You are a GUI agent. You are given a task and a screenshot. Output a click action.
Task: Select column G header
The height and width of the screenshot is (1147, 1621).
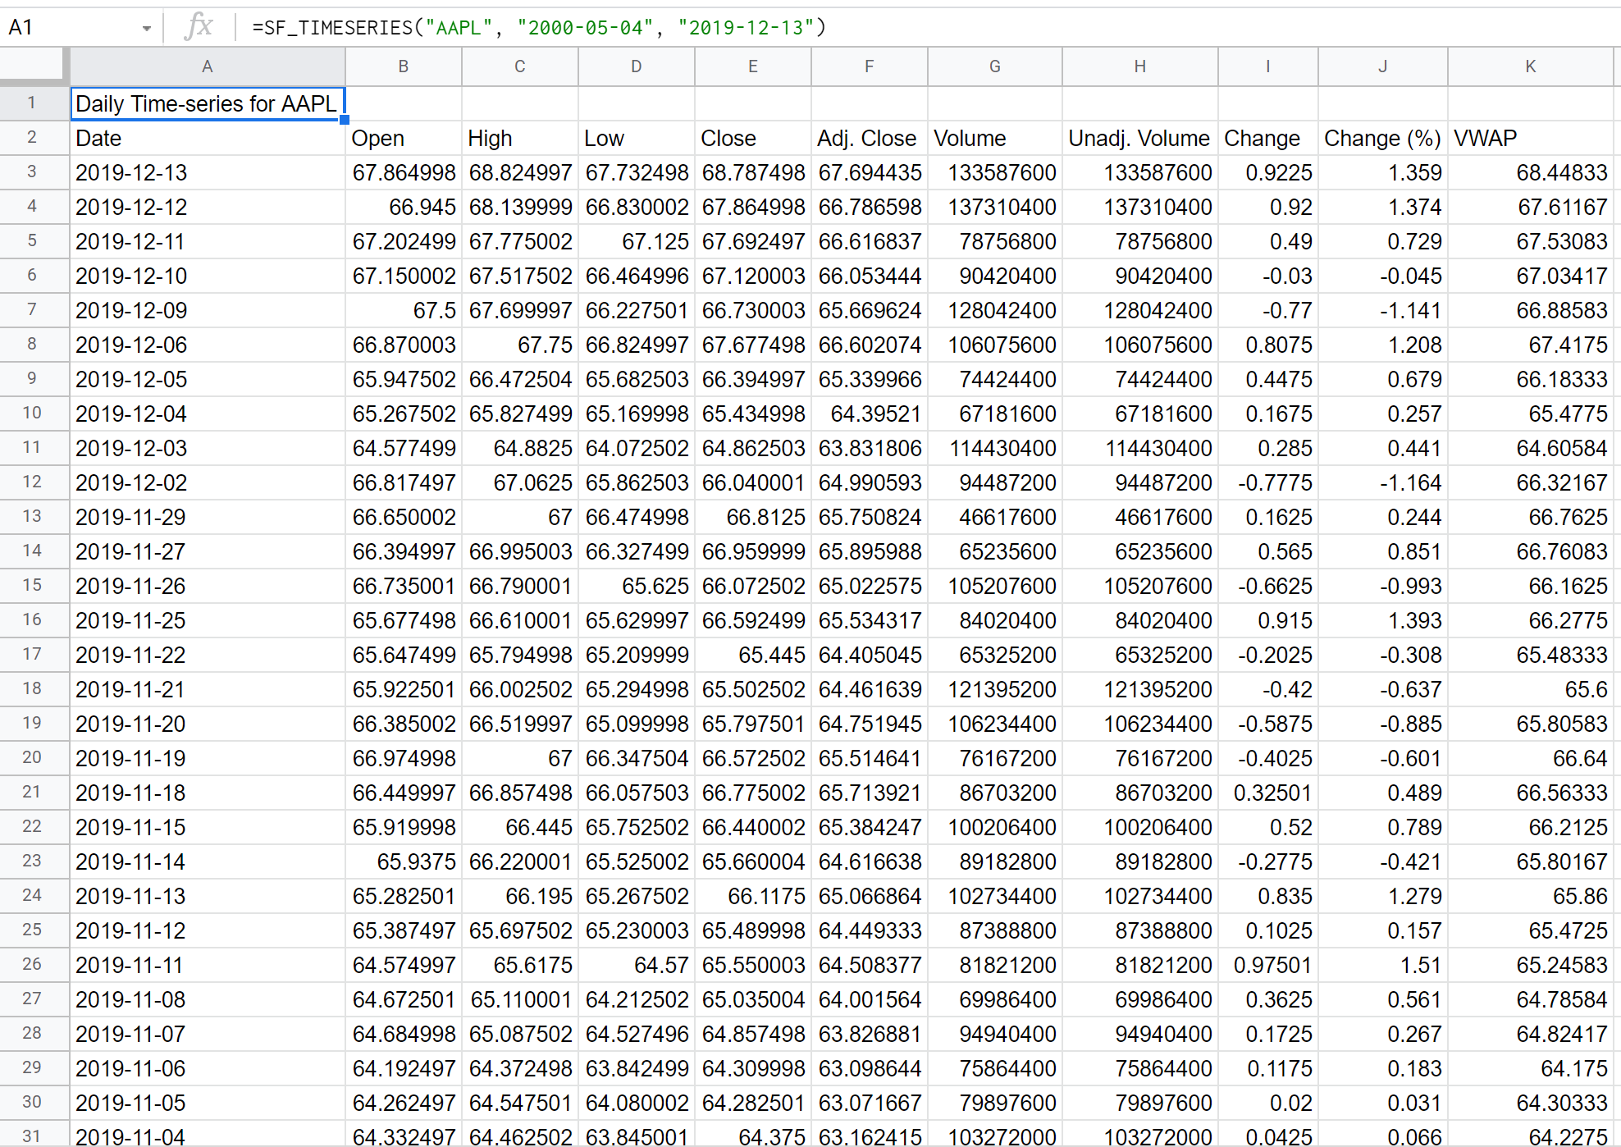[x=995, y=66]
